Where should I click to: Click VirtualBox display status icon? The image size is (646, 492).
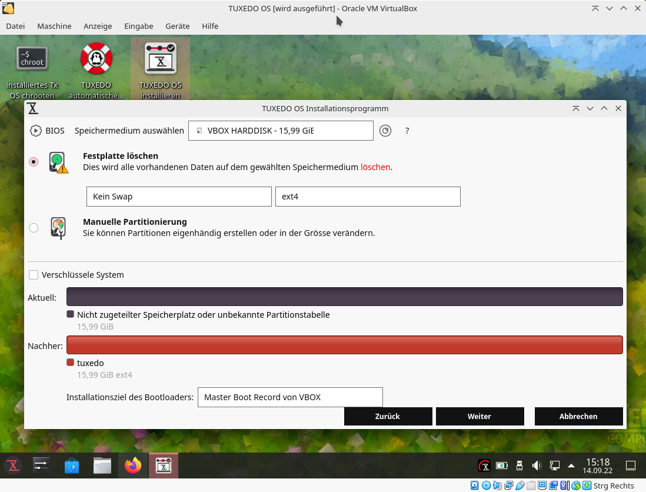[542, 486]
